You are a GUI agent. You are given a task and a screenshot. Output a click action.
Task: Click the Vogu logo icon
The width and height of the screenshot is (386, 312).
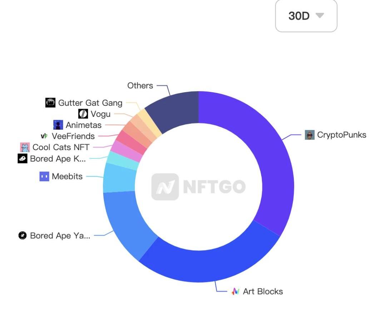[x=83, y=114]
